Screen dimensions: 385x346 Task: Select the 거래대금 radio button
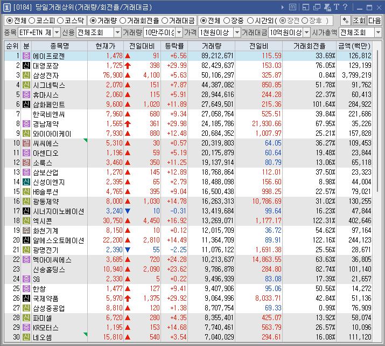(x=165, y=20)
